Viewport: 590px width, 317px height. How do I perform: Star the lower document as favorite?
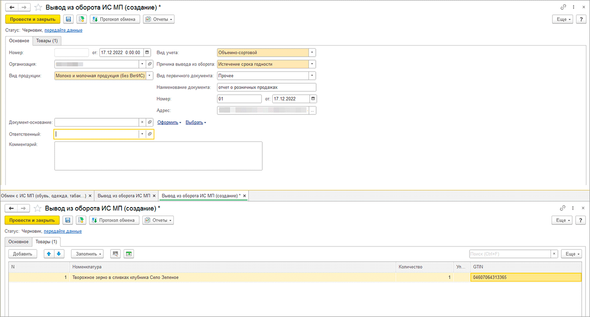click(38, 208)
